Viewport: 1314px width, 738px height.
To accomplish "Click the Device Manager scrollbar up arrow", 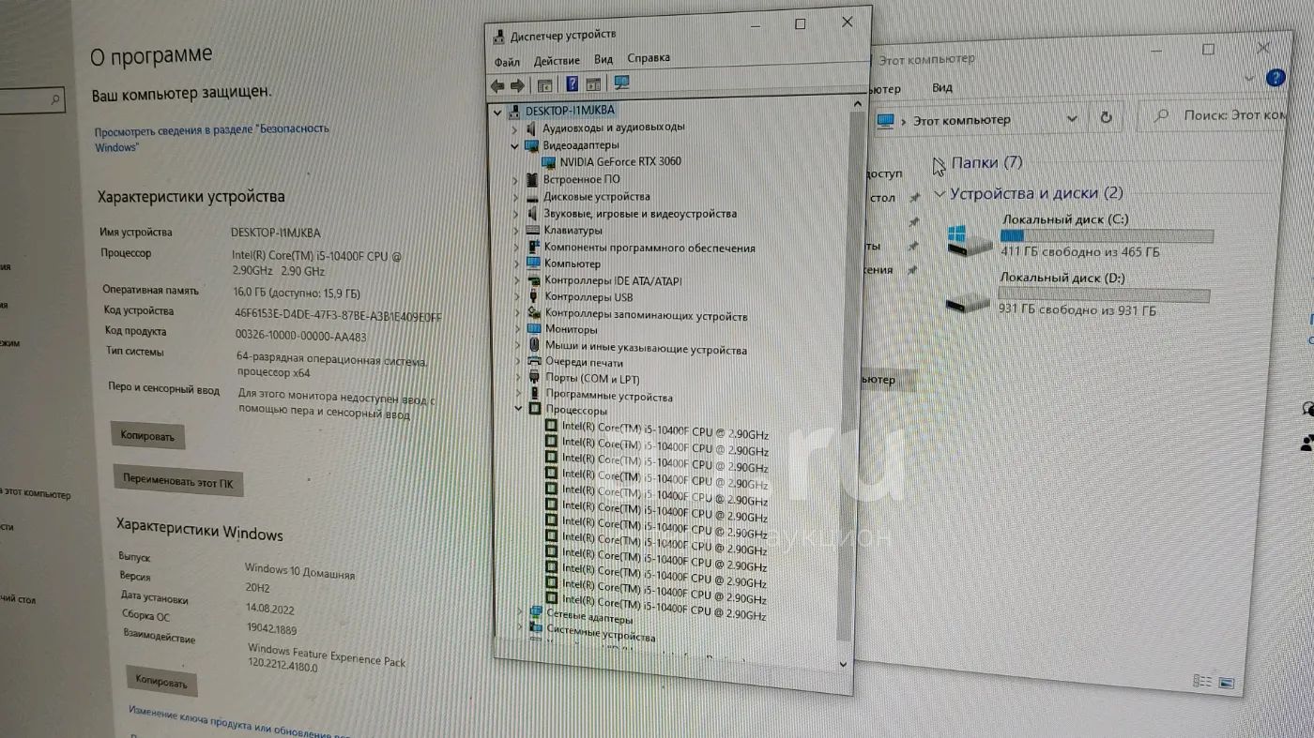I will point(857,102).
